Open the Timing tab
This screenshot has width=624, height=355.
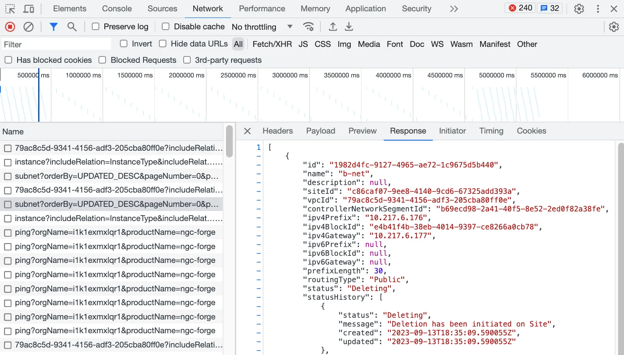491,131
